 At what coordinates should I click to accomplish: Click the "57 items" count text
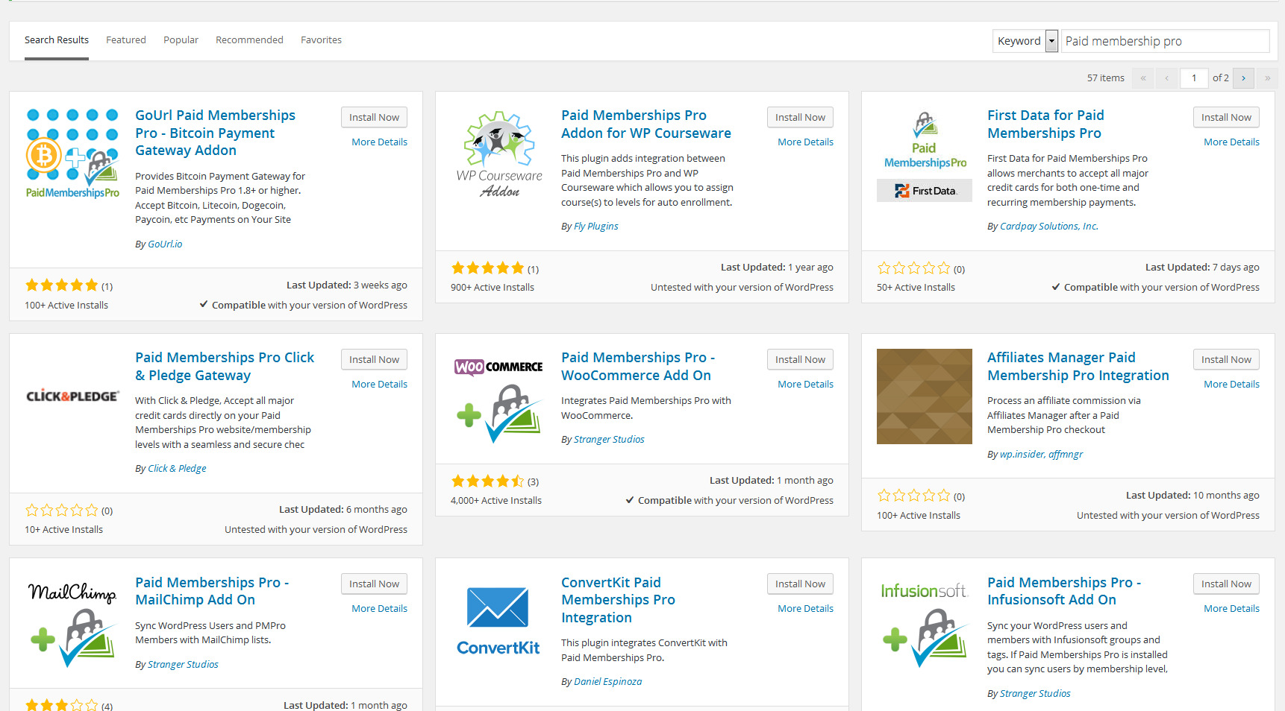[x=1105, y=78]
